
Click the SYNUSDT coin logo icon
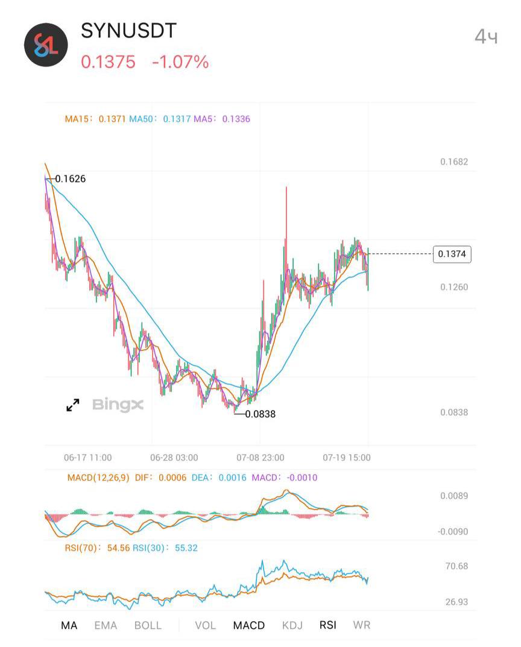click(x=46, y=45)
